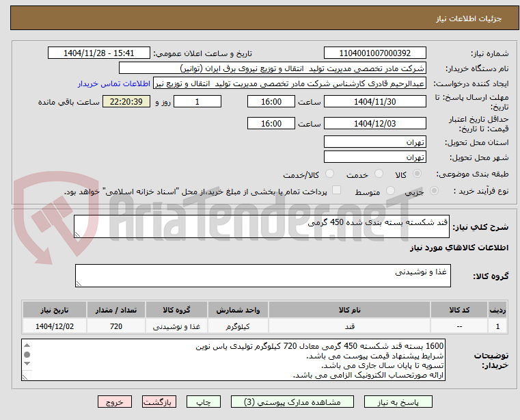Click the کد کالا column header
The height and width of the screenshot is (420, 520).
pyautogui.click(x=459, y=310)
